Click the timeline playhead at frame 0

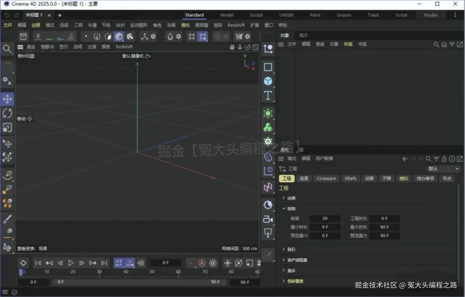21,272
